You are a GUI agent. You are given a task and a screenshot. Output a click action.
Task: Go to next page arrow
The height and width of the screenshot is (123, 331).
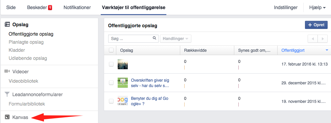(323, 39)
